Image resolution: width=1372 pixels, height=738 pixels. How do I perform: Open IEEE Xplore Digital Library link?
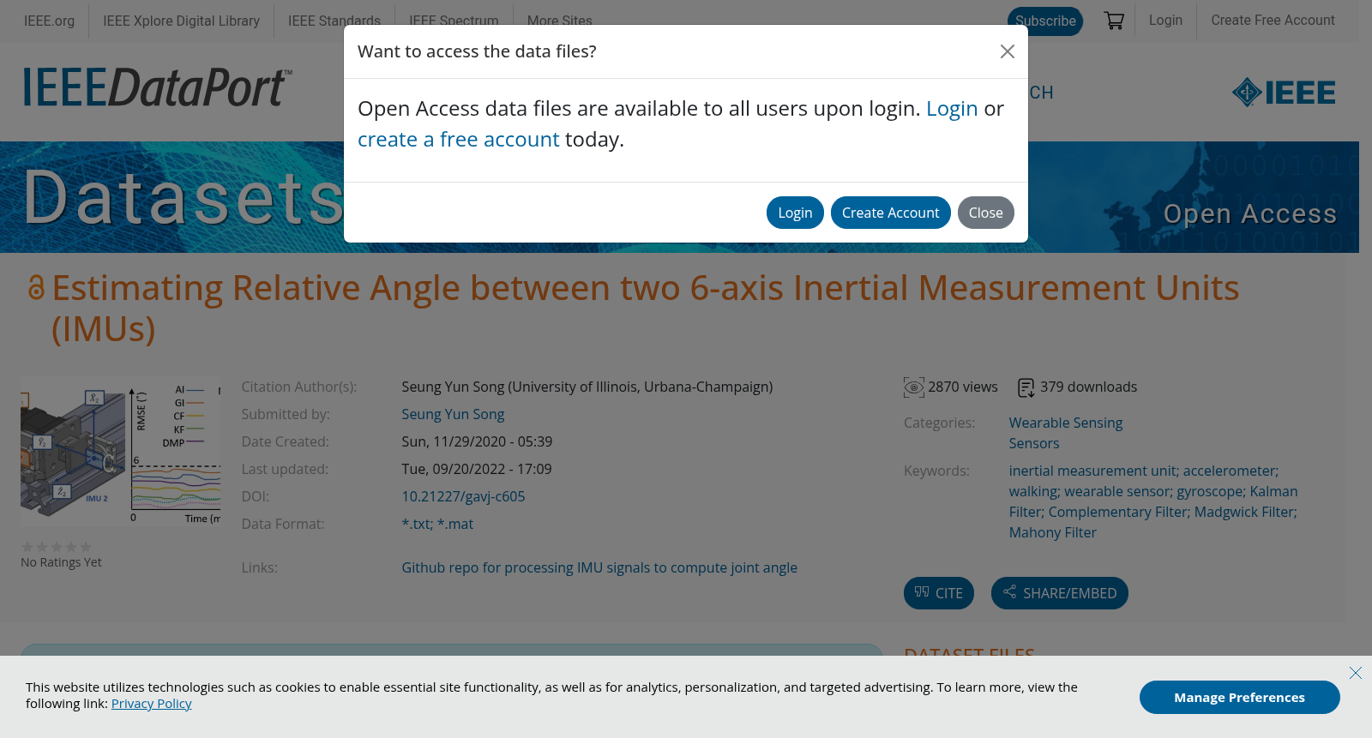tap(182, 21)
